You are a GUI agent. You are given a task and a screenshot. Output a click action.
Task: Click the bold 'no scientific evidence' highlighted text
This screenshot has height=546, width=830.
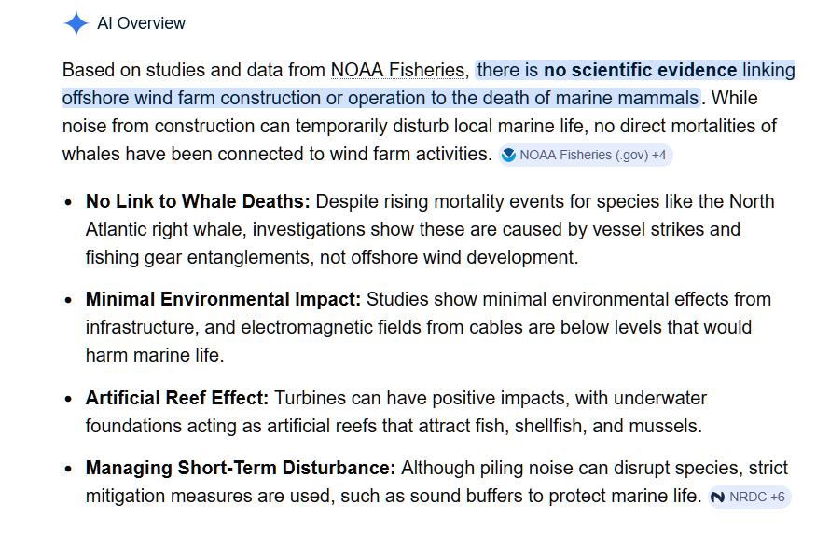[641, 70]
